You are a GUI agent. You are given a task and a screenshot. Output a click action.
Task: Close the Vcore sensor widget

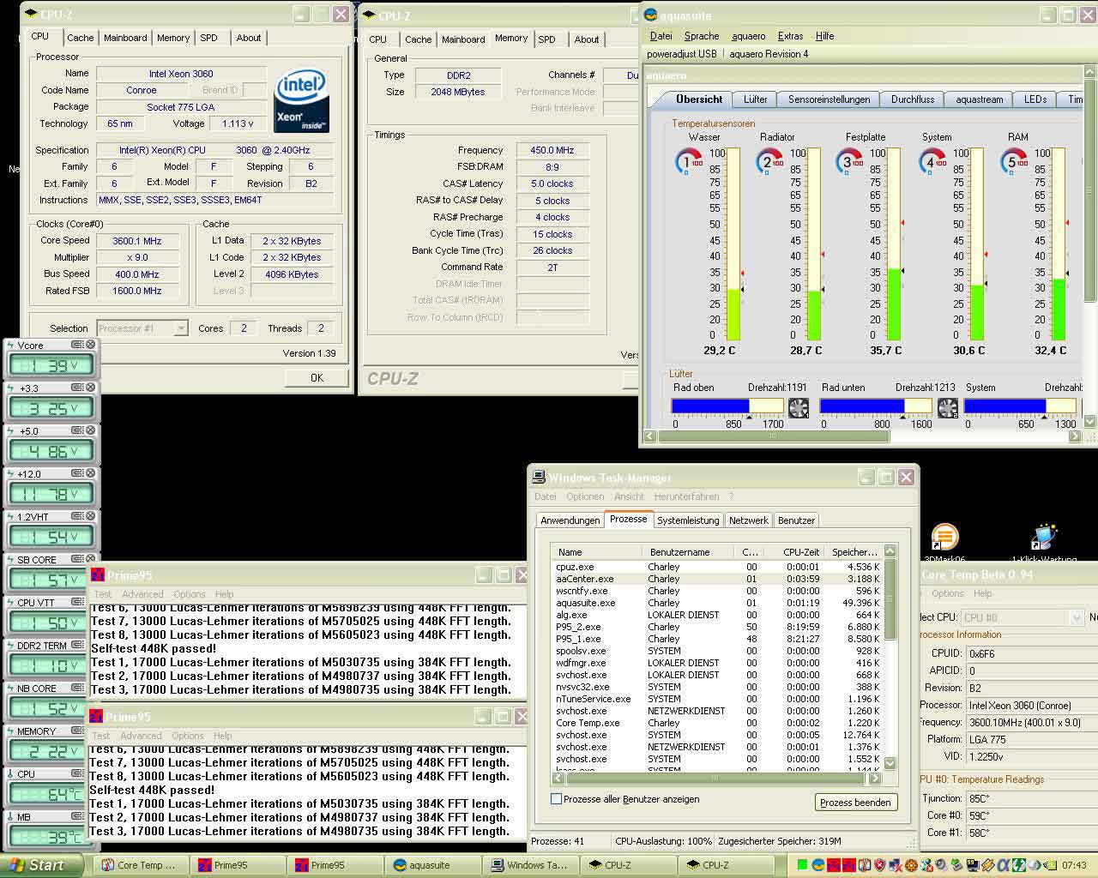pyautogui.click(x=90, y=345)
